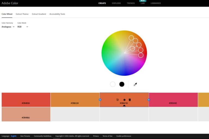
Task: Open the Community Guidelines link
Action: pos(42,136)
